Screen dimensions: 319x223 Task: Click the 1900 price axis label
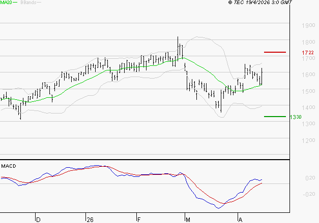307,25
